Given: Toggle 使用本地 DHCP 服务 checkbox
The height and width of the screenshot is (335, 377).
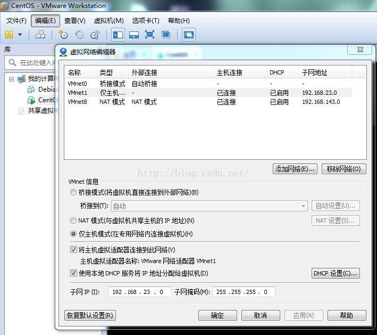Looking at the screenshot, I should (x=73, y=273).
